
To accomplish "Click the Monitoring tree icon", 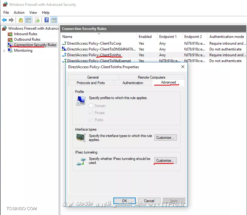I will tap(10, 50).
